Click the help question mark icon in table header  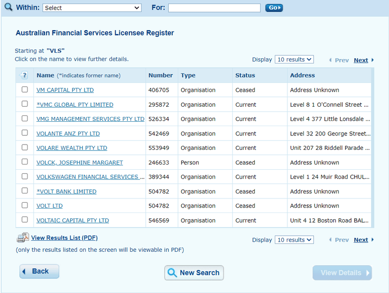[24, 75]
